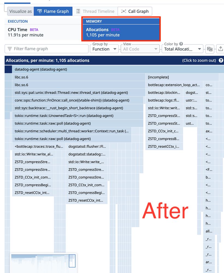Click Color by help question icon

click(x=181, y=44)
